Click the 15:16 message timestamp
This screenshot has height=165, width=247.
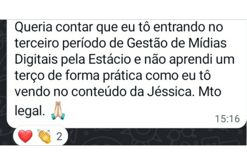[x=227, y=119]
